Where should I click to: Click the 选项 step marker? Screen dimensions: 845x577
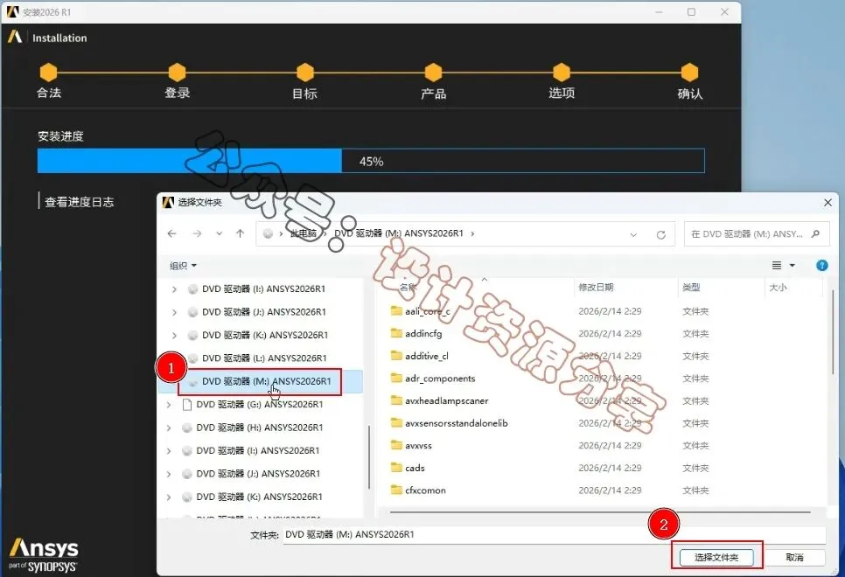point(562,73)
